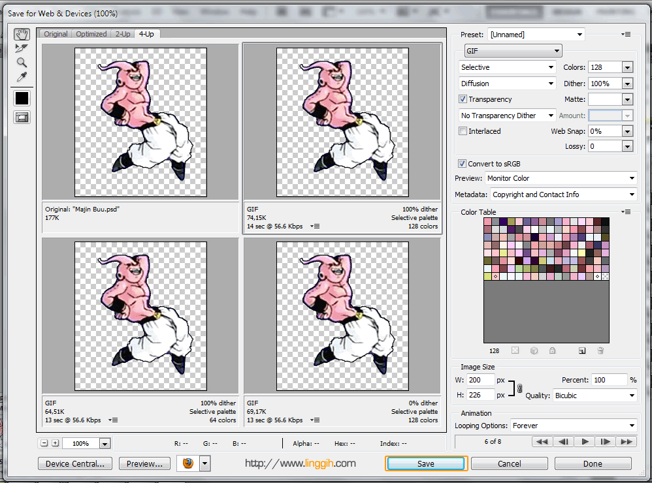
Task: Open the Selective color reduction dropdown
Action: pos(508,67)
